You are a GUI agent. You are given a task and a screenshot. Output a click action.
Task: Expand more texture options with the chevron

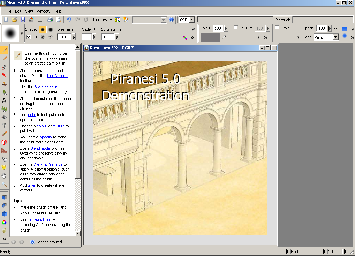[266, 38]
